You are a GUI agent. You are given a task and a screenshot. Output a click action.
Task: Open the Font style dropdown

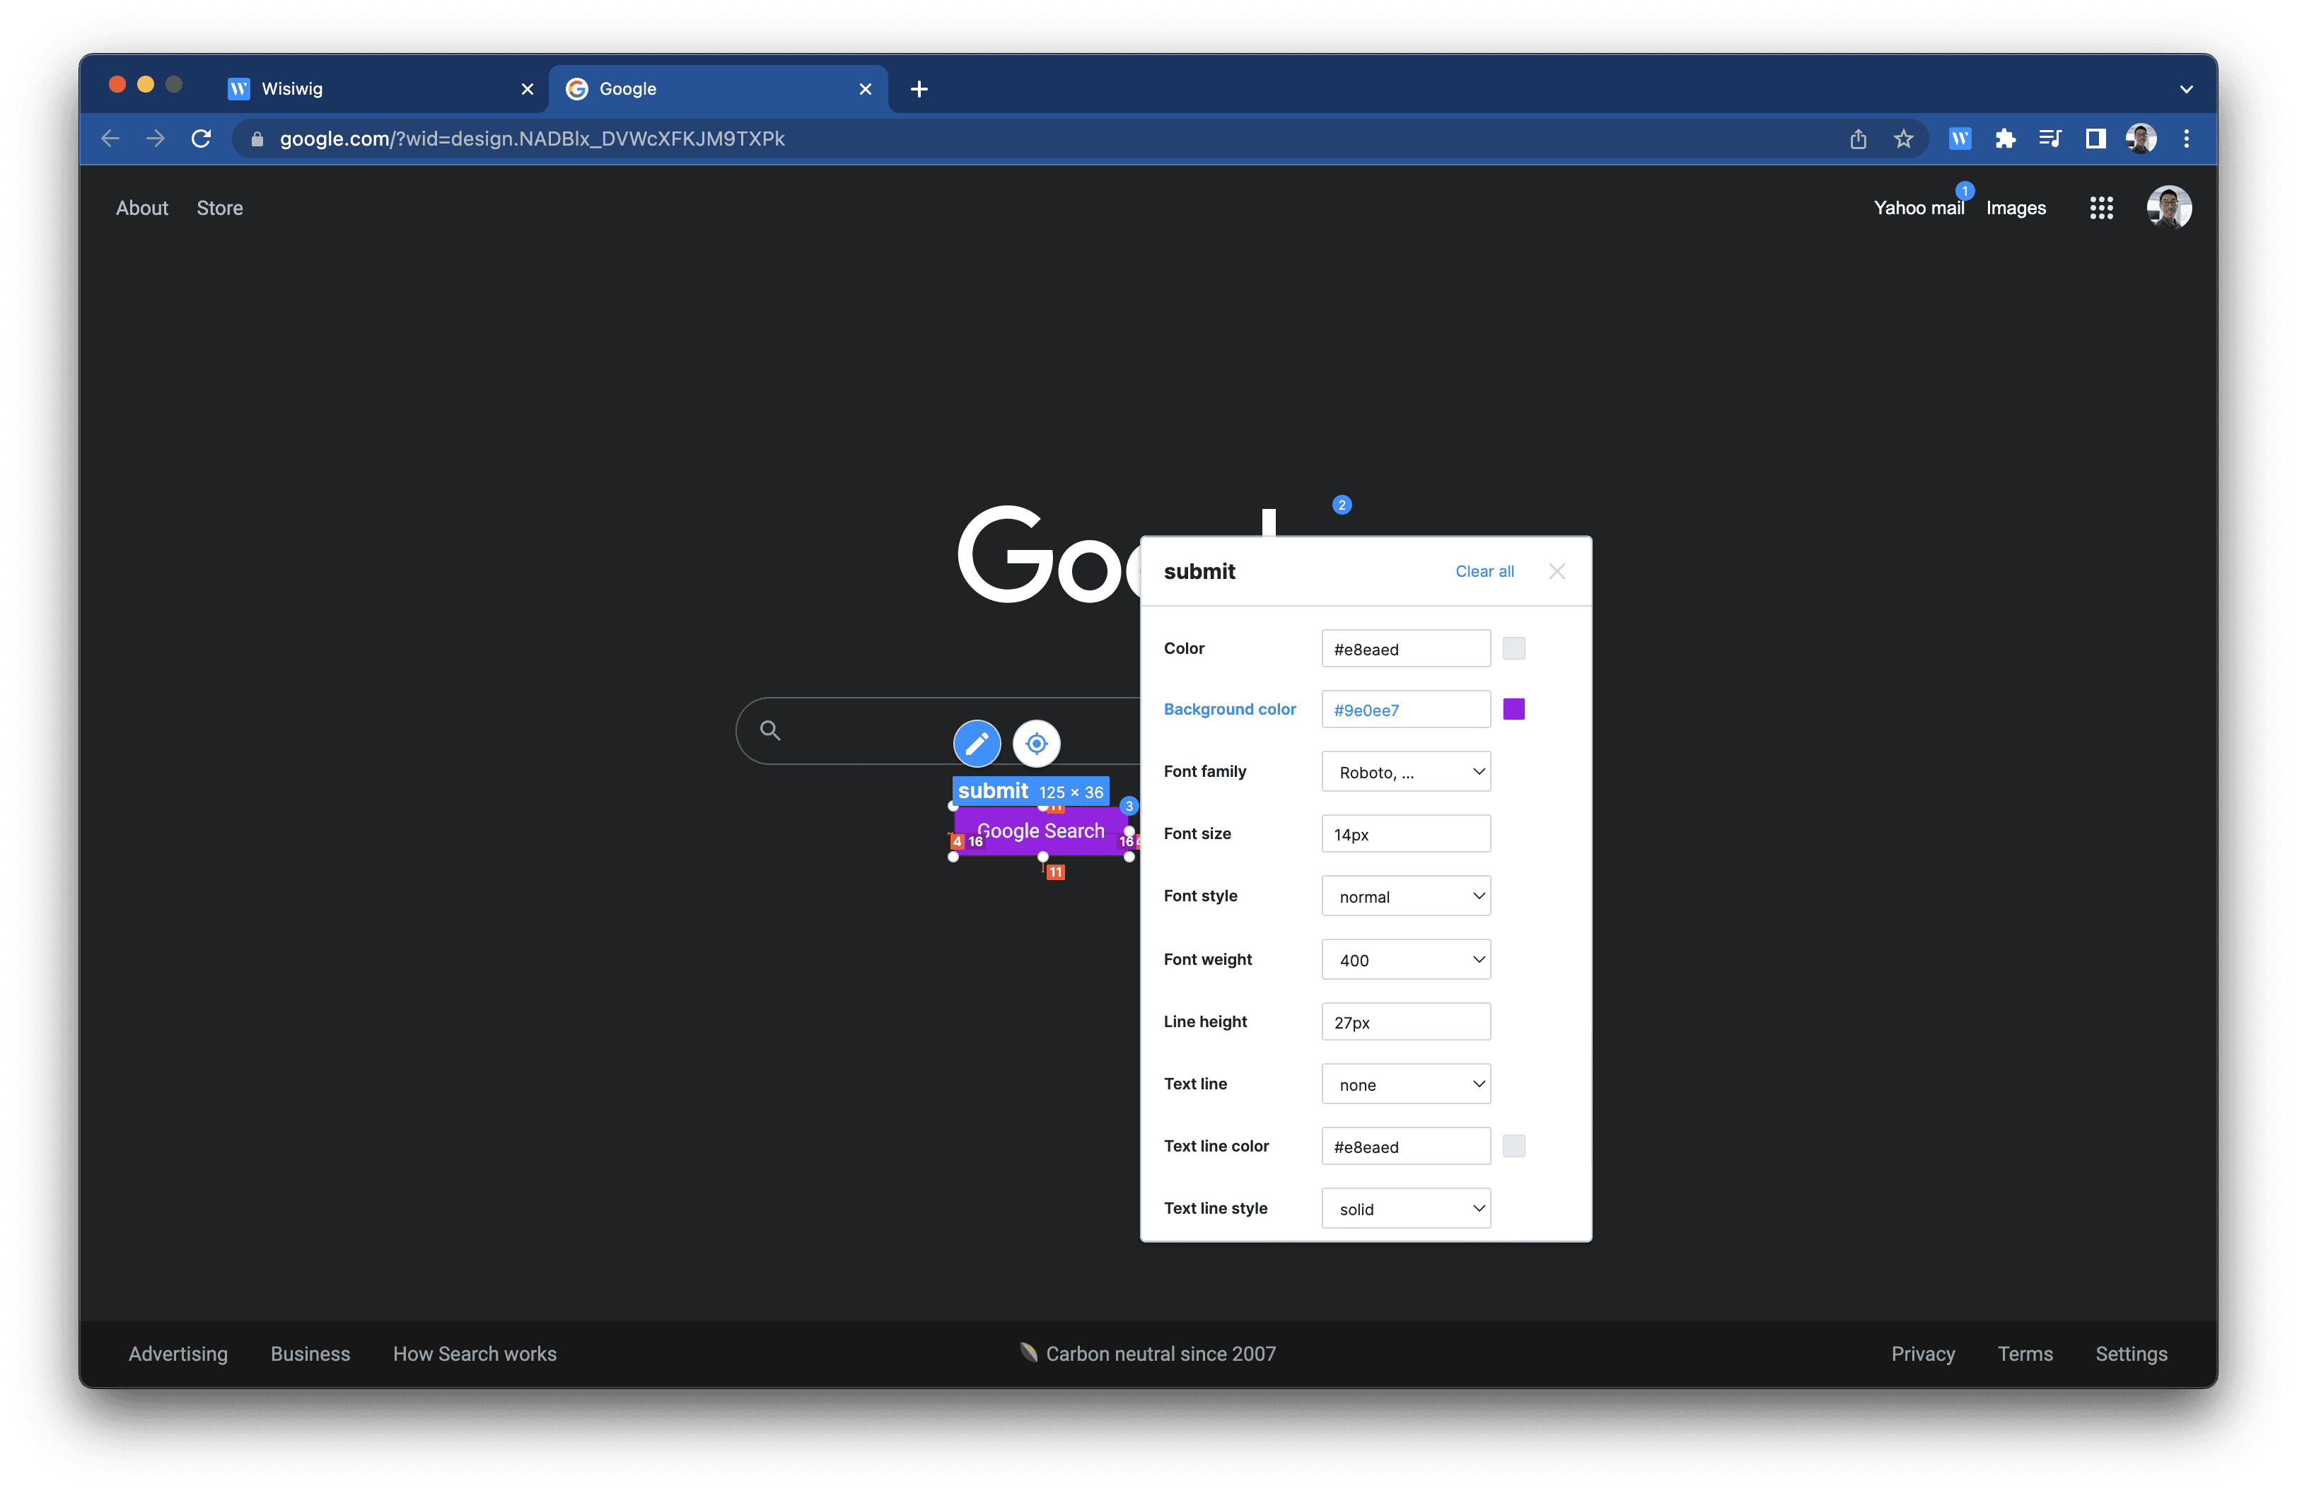click(1406, 896)
